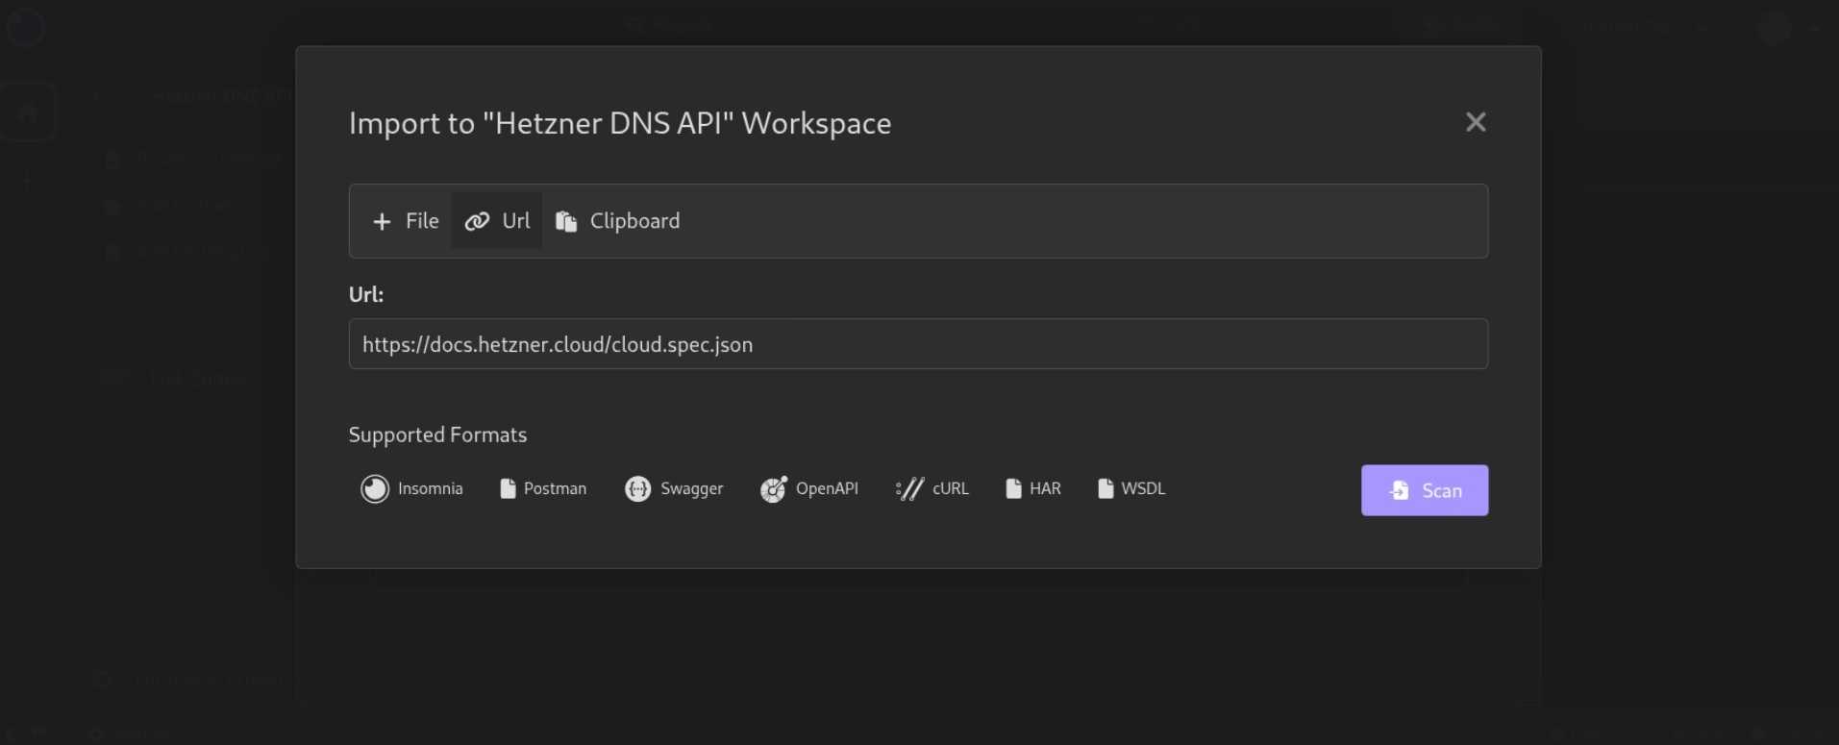Switch to the File import tab

coord(405,221)
